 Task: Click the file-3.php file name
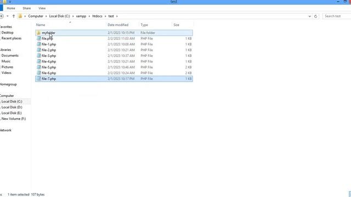[49, 56]
